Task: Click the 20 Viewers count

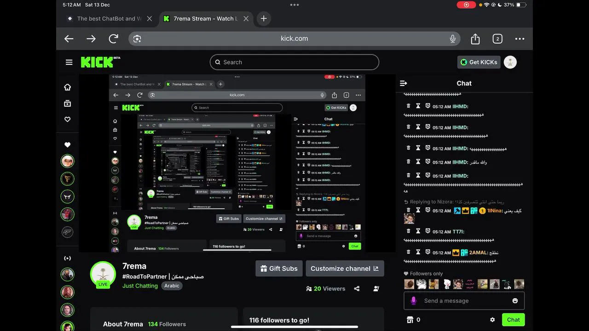Action: (x=326, y=289)
